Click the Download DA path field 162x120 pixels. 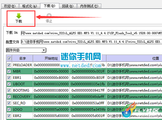91,33
